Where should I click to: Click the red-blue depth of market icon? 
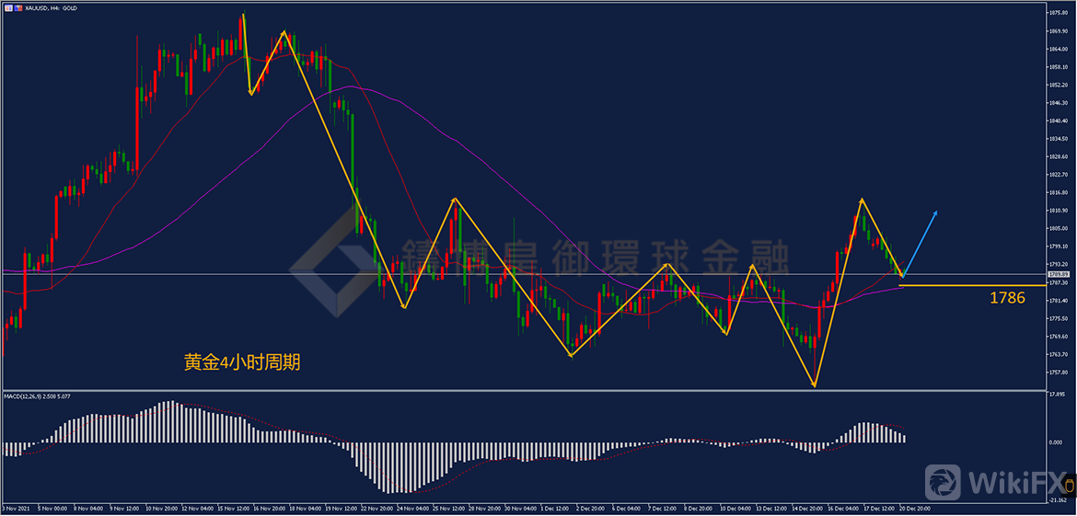pyautogui.click(x=17, y=7)
